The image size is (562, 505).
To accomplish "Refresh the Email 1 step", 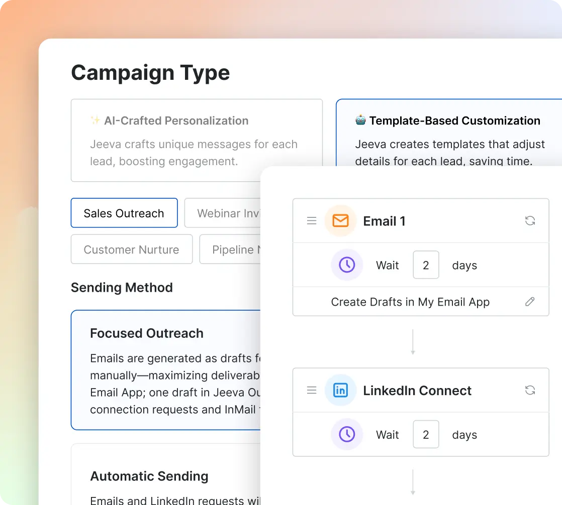I will point(530,221).
